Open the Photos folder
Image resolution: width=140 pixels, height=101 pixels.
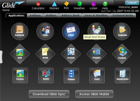pos(20,75)
